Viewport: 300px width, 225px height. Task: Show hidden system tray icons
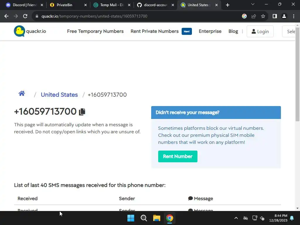(236, 218)
